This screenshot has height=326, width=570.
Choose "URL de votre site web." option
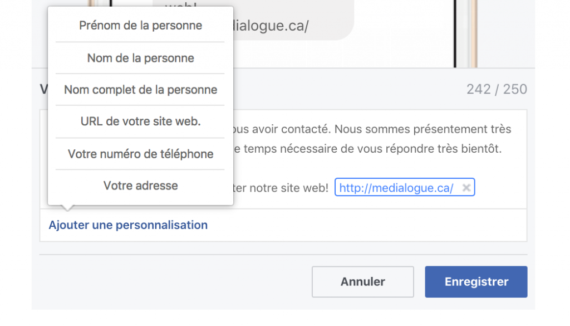click(139, 121)
